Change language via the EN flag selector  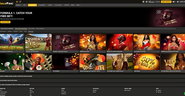coord(183,2)
